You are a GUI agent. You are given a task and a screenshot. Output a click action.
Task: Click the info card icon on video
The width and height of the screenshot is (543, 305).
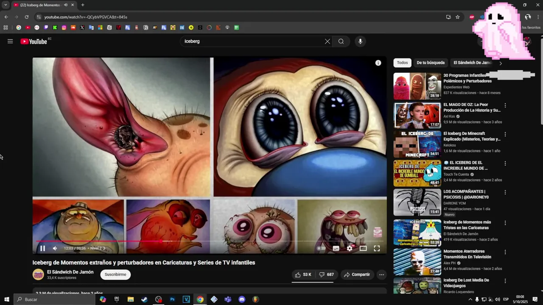378,63
